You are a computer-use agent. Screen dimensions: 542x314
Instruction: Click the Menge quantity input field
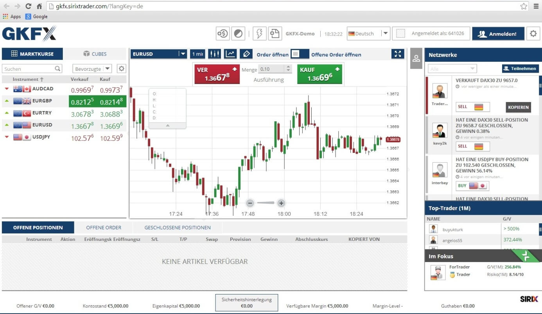click(272, 69)
